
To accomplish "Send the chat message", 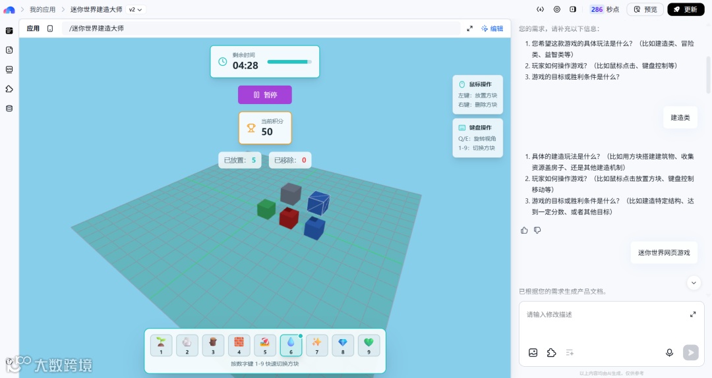I will [x=691, y=352].
